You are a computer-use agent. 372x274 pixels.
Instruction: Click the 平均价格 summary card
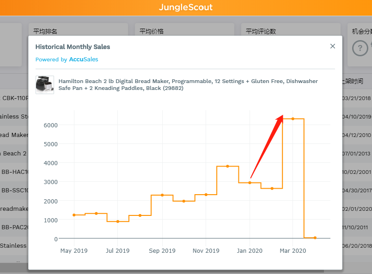184,31
